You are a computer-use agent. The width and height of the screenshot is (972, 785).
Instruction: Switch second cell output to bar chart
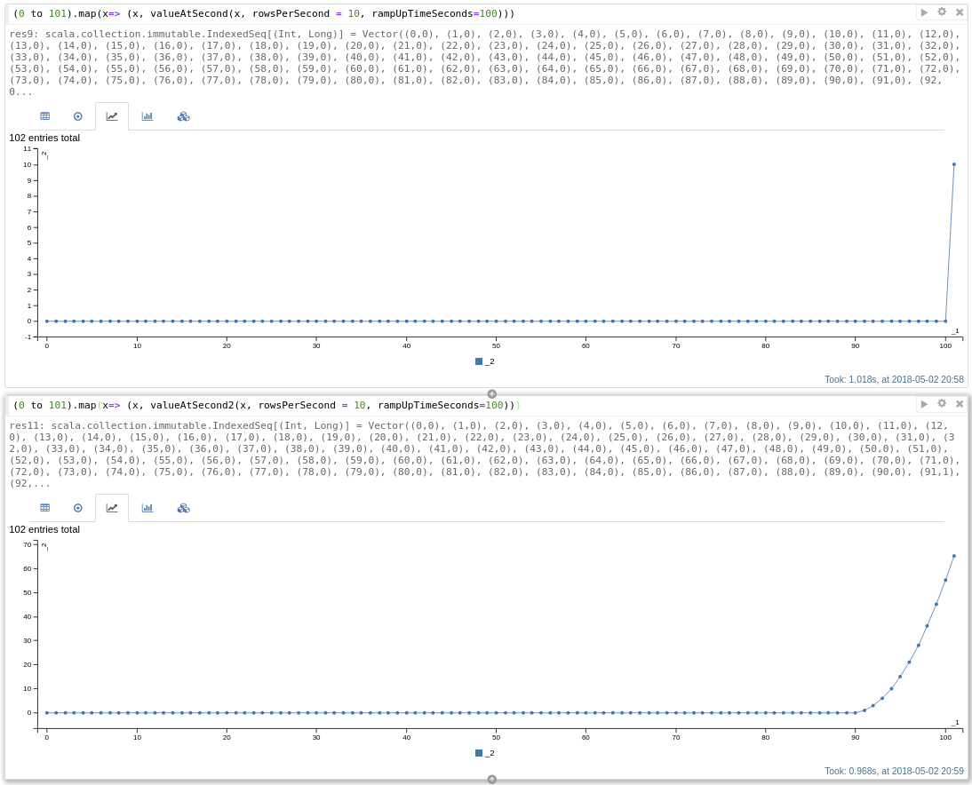147,507
